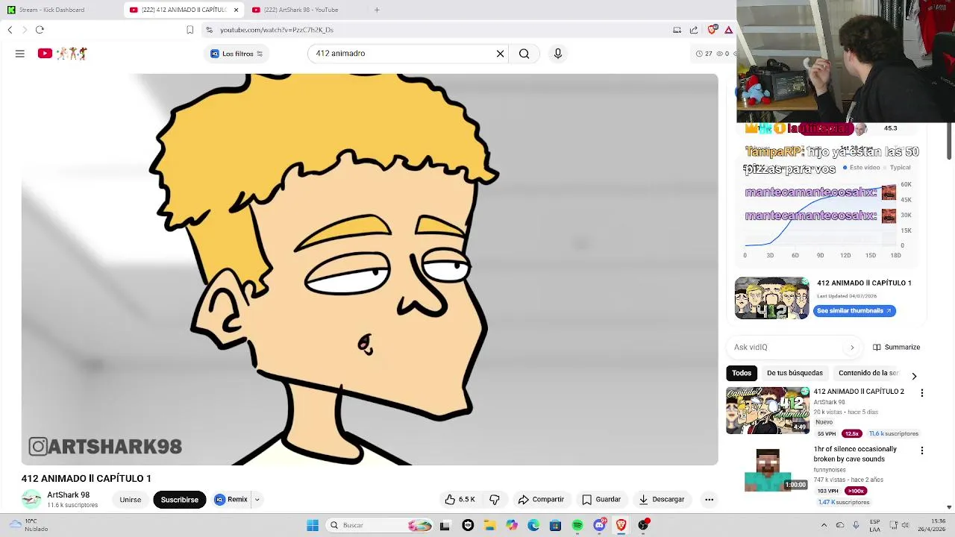This screenshot has height=537, width=955.
Task: Like the video showing 6.5 K
Action: coord(460,500)
